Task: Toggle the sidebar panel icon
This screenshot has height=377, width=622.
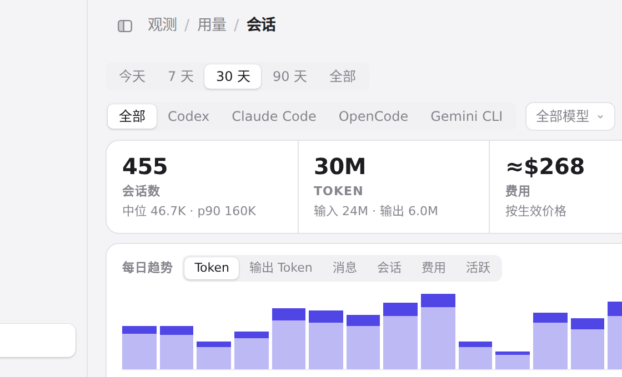Action: [x=125, y=26]
